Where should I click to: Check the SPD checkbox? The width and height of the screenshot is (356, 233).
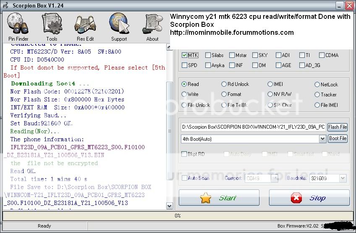coord(184,65)
